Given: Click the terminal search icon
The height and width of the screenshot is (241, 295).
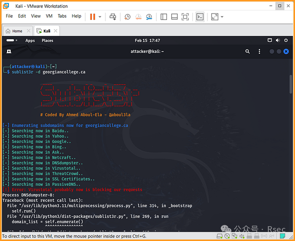Looking at the screenshot, I should tap(248, 51).
